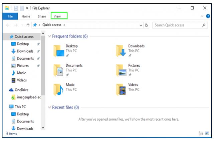Click the Quick access star in address bar
Image resolution: width=214 pixels, height=142 pixels.
coord(35,25)
